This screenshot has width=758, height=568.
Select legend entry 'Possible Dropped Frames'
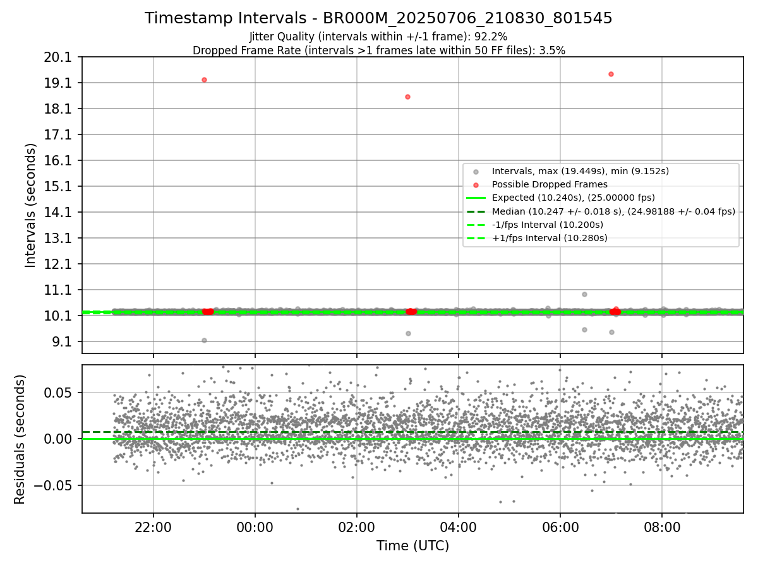pos(550,184)
